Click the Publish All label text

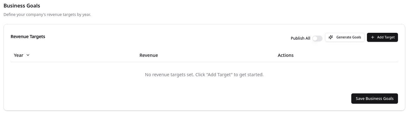tap(300, 38)
